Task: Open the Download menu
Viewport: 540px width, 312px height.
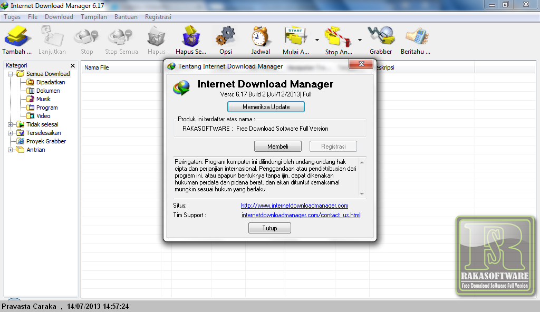Action: (x=59, y=17)
